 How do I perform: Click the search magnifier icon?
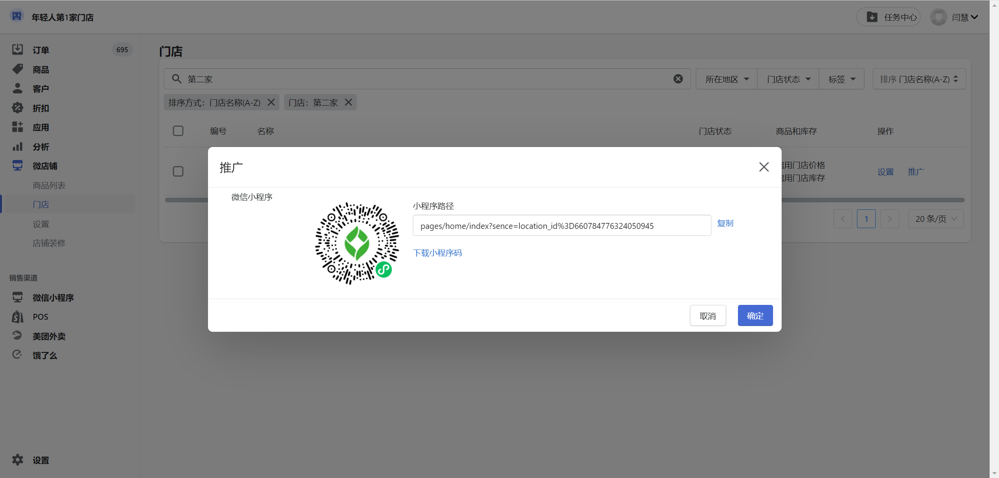[x=176, y=79]
